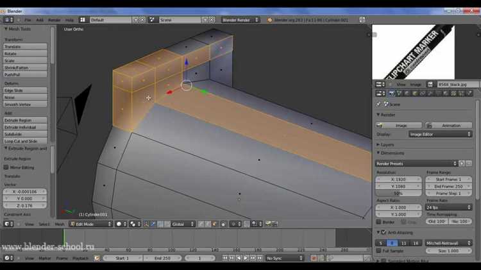The image size is (481, 270).
Task: Enable the Border checkbox in Dimensions
Action: pyautogui.click(x=379, y=222)
